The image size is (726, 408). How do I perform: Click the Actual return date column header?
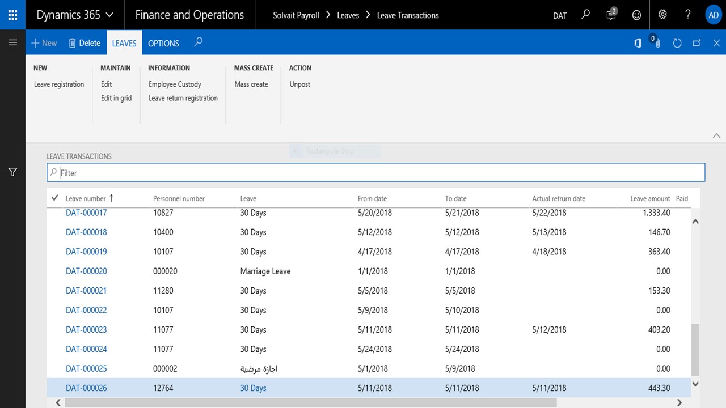pos(559,198)
